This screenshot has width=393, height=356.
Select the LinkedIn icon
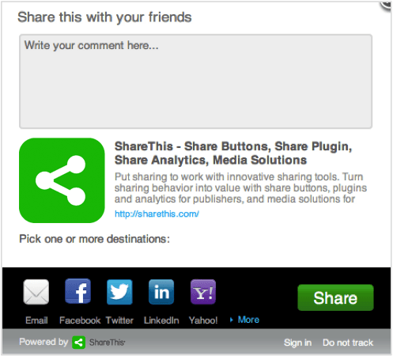tap(161, 292)
